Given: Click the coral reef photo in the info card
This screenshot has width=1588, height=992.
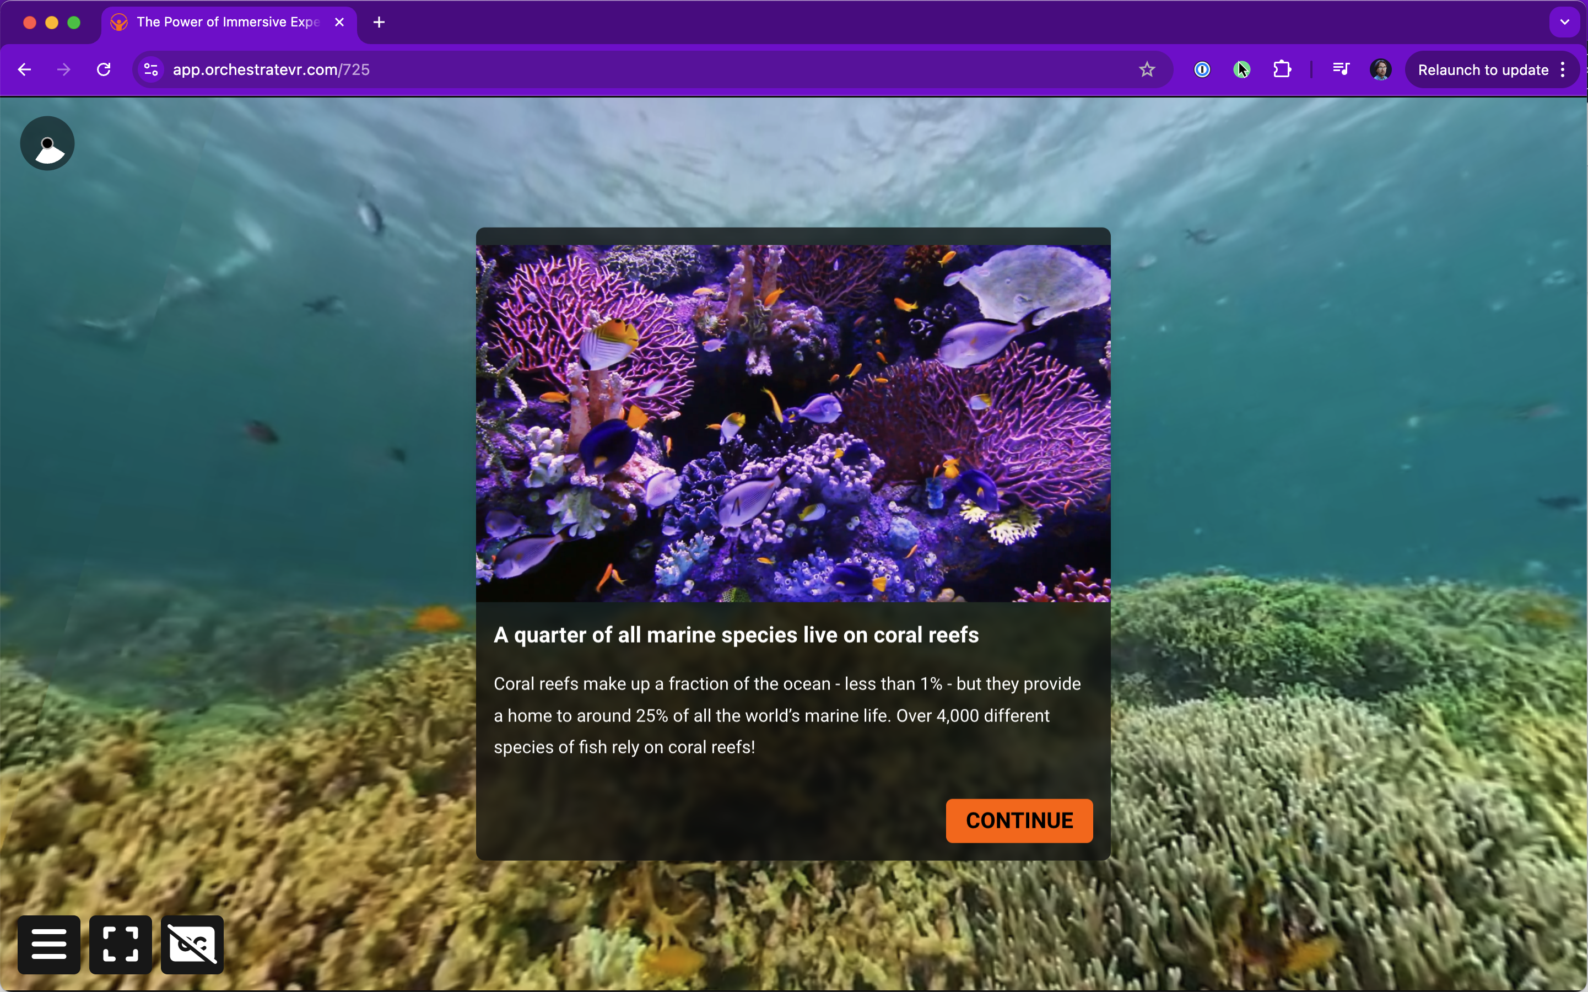Looking at the screenshot, I should [x=792, y=423].
